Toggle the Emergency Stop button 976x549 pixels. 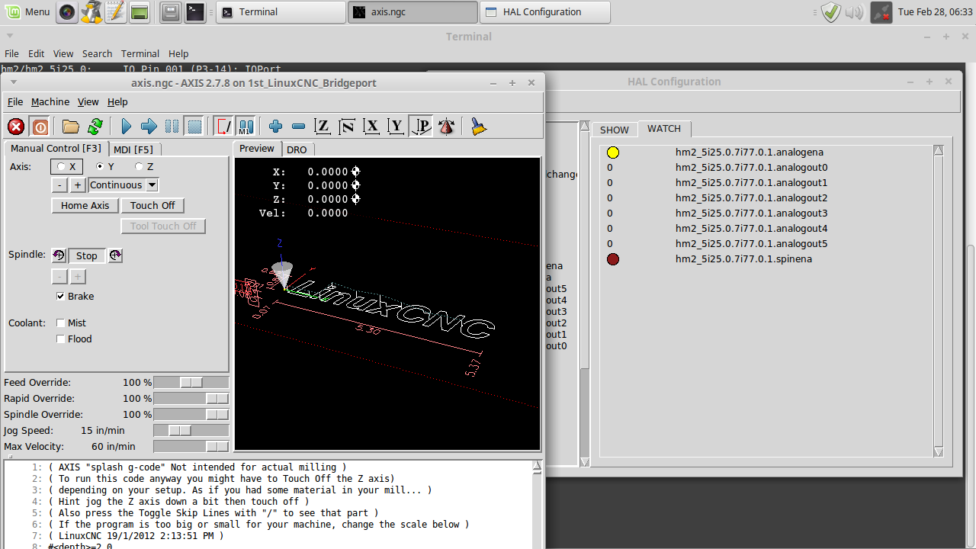[16, 127]
